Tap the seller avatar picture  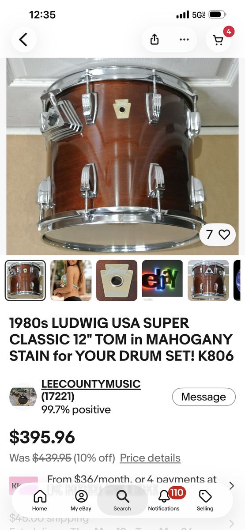coord(23,397)
